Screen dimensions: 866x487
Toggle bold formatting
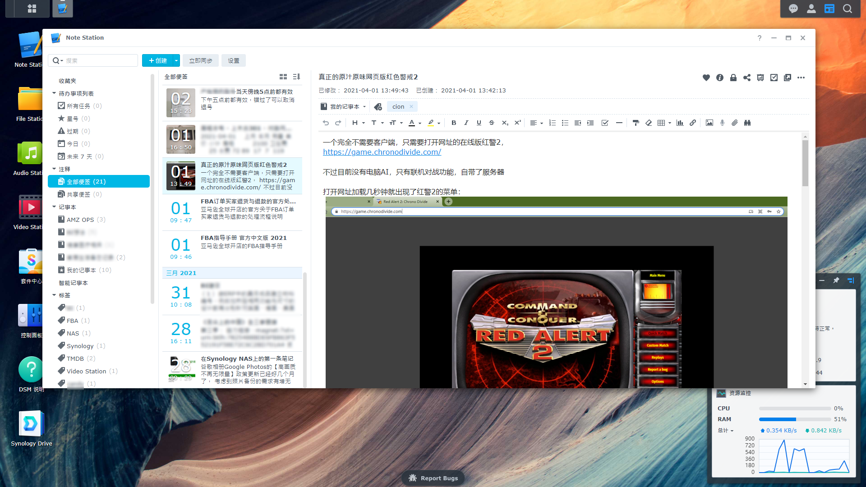(x=454, y=123)
